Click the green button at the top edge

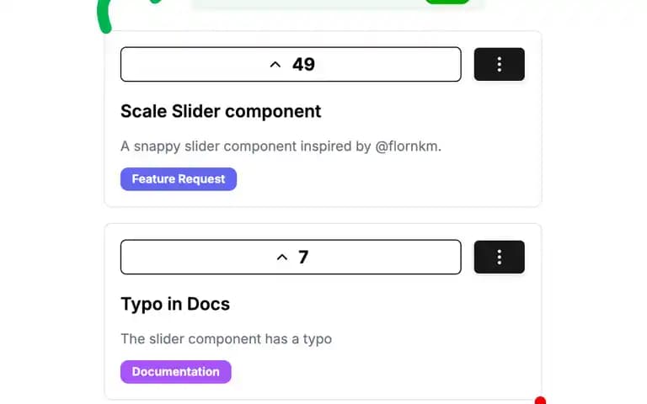447,2
